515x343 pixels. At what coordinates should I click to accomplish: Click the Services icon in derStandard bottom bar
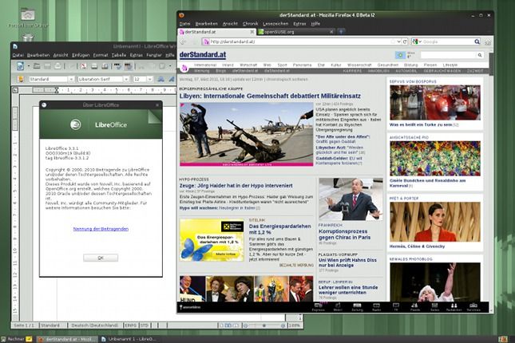(x=473, y=307)
